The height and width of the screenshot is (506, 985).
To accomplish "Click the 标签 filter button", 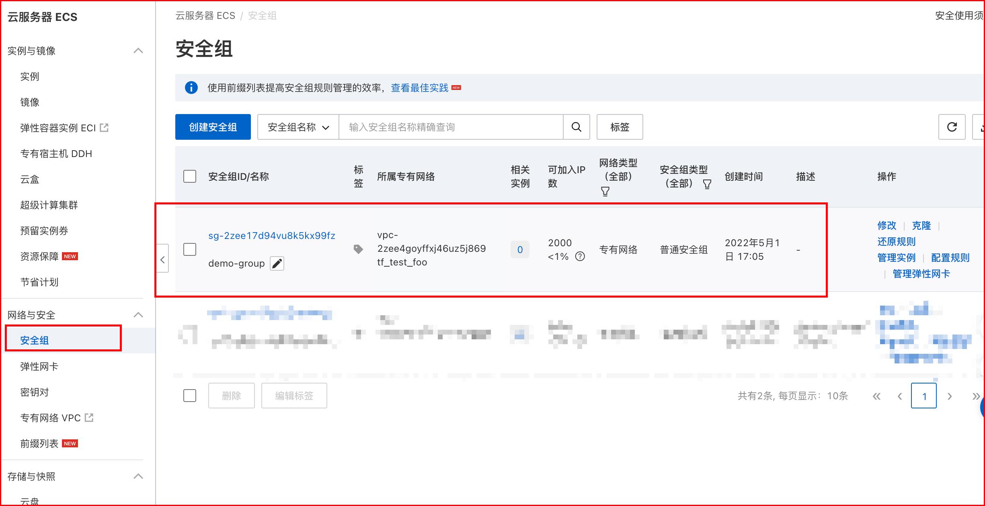I will pos(620,127).
